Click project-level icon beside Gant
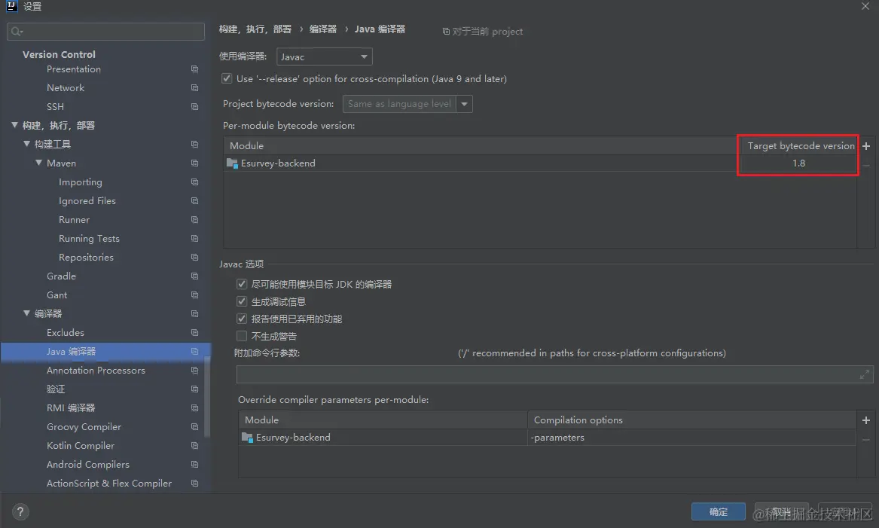Viewport: 879px width, 528px height. point(194,295)
